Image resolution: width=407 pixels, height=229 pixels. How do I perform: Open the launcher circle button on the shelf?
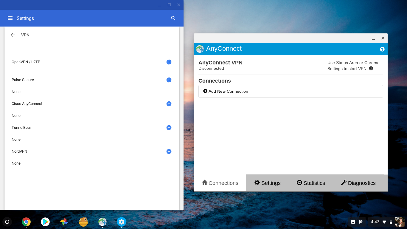(7, 222)
